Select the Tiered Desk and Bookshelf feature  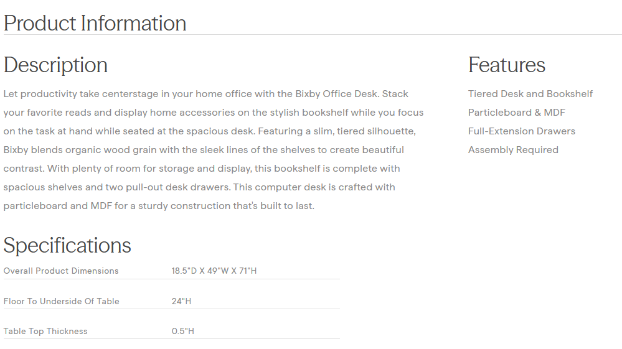pyautogui.click(x=530, y=94)
